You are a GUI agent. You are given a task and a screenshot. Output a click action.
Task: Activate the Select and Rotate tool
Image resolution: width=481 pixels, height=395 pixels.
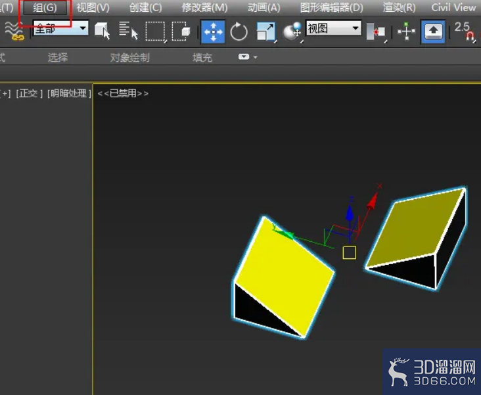point(239,32)
